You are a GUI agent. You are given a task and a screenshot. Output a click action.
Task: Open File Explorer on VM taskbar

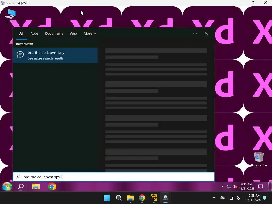[36, 186]
